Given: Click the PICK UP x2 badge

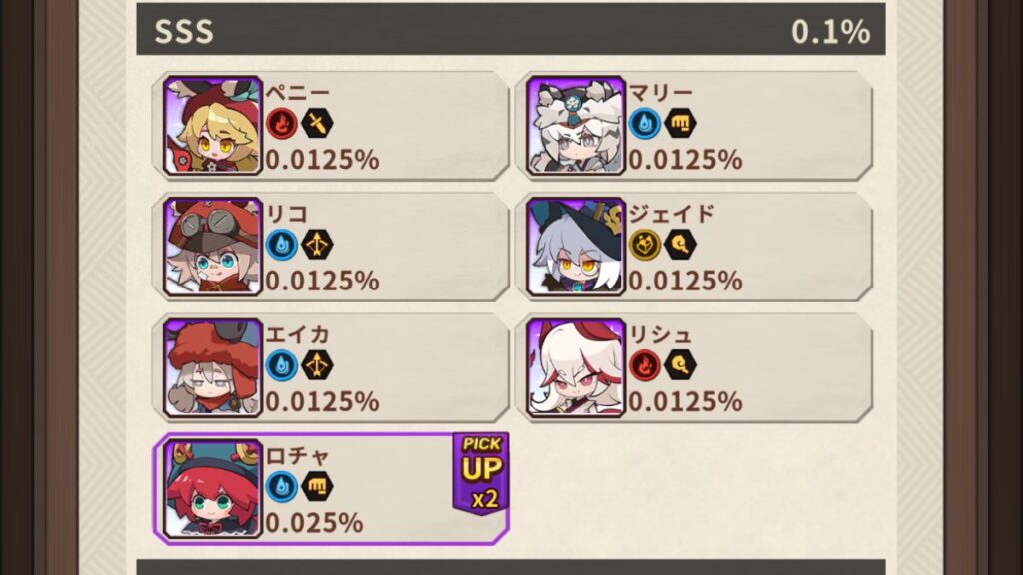Looking at the screenshot, I should tap(481, 473).
